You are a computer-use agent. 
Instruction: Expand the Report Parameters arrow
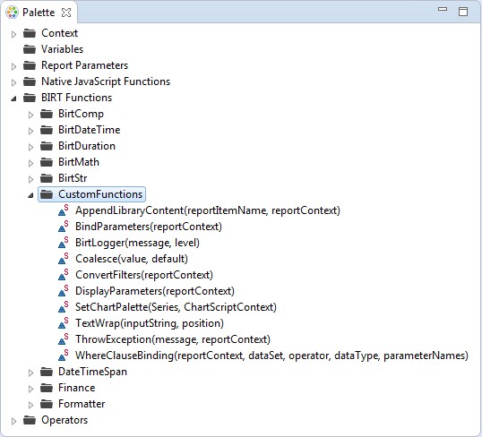13,66
